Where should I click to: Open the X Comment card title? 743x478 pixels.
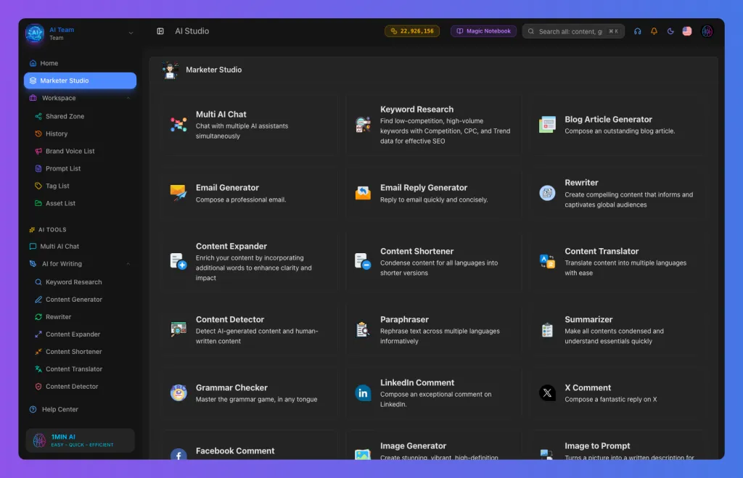point(588,387)
